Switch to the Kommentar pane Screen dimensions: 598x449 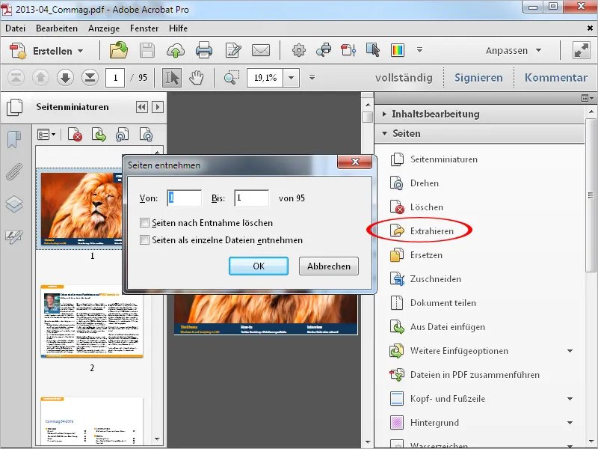[x=555, y=78]
